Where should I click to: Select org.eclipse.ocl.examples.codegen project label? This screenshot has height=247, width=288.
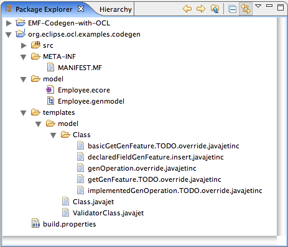click(84, 34)
